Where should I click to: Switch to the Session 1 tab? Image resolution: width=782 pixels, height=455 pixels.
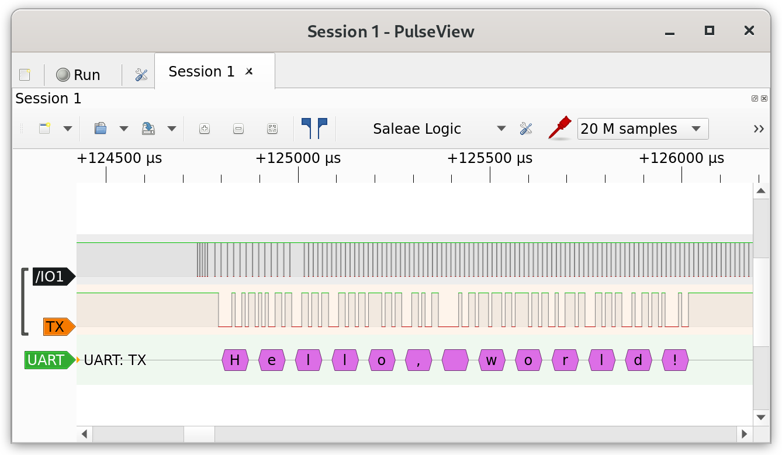[x=201, y=72]
